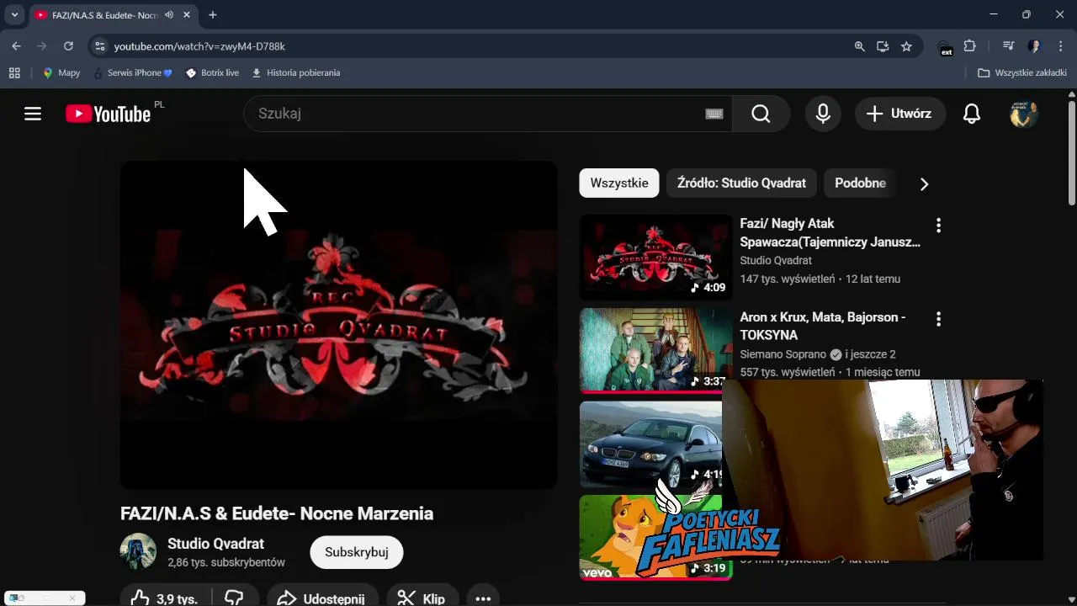
Task: Select the Podobne filter chip
Action: point(860,183)
